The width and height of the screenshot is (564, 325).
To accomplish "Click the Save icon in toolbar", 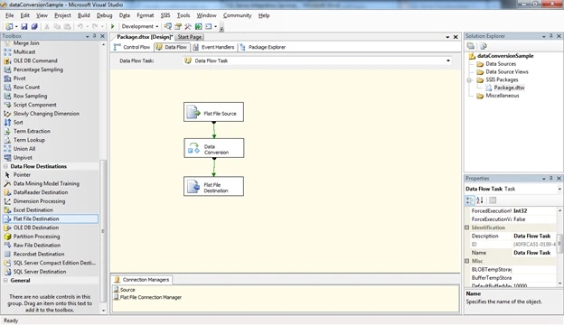I will (x=24, y=26).
